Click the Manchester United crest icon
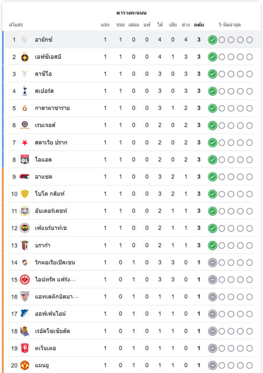 pyautogui.click(x=25, y=366)
